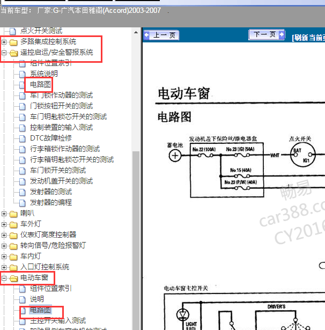Expand the 车内灯 folder node
Screen dimensions: 325x330
coord(4,256)
